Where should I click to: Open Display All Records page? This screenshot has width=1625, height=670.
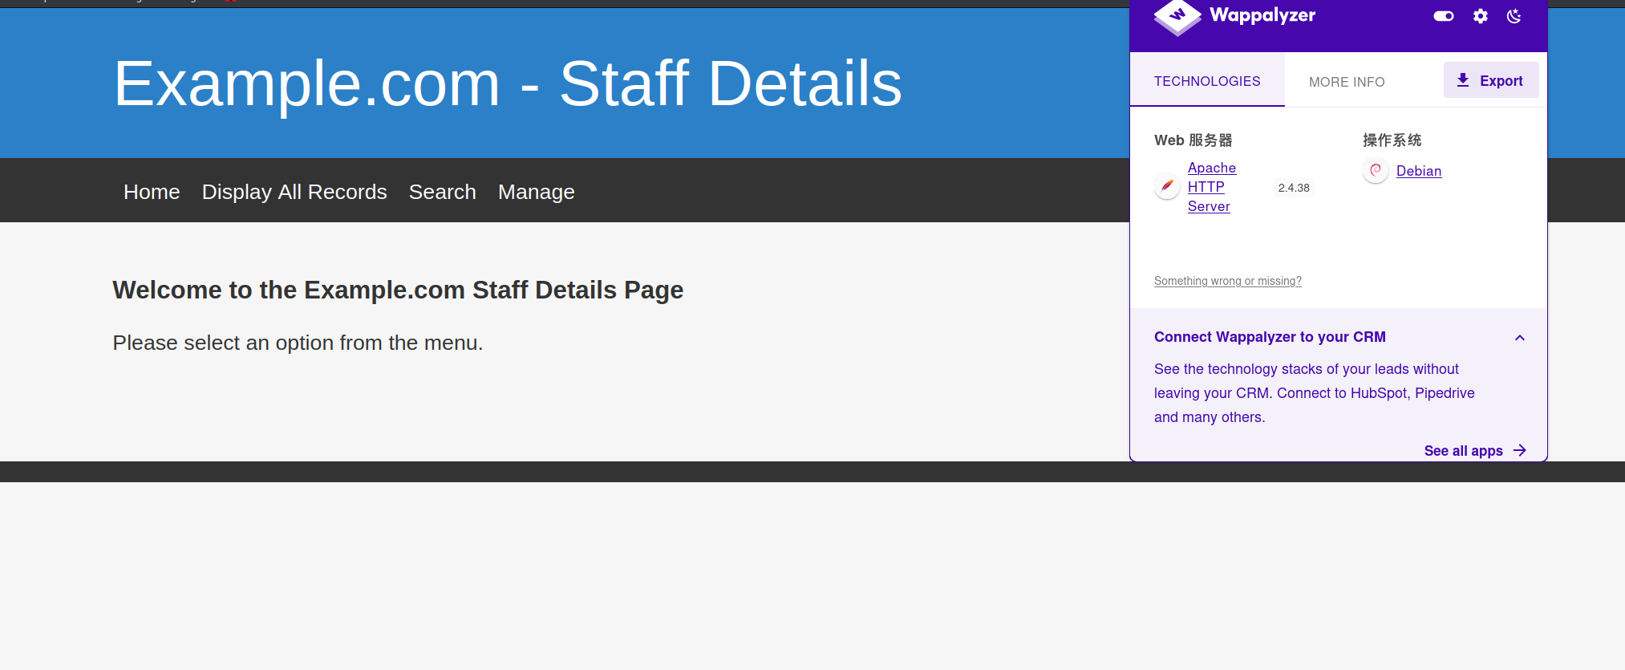point(294,192)
